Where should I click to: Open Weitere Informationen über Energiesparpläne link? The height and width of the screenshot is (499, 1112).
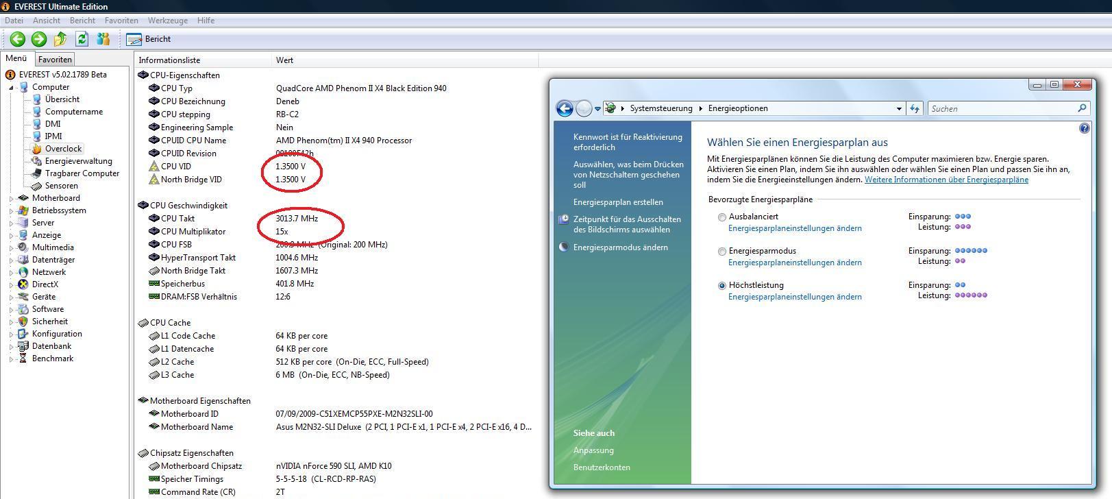(946, 180)
